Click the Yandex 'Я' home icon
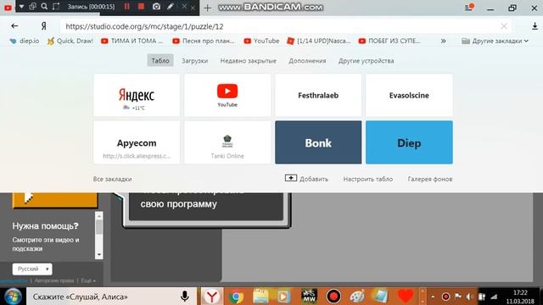The width and height of the screenshot is (543, 305). (x=43, y=26)
